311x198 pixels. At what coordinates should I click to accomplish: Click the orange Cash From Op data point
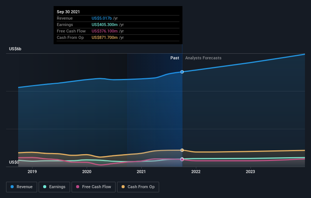(182, 150)
